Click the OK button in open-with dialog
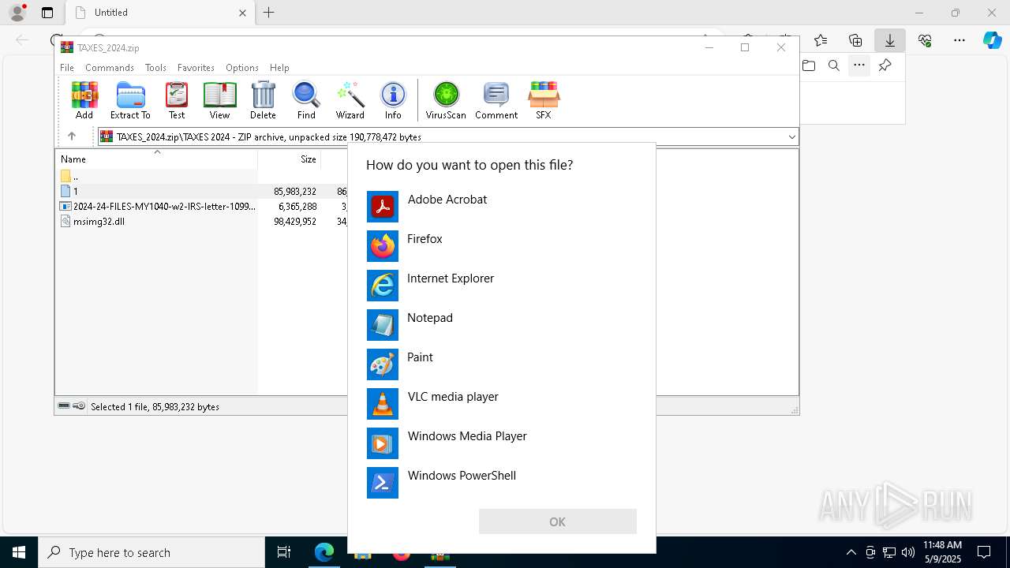 (x=557, y=521)
